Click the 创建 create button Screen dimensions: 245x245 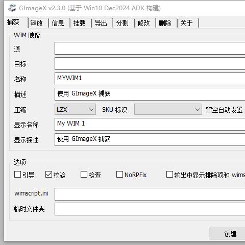click(x=227, y=234)
